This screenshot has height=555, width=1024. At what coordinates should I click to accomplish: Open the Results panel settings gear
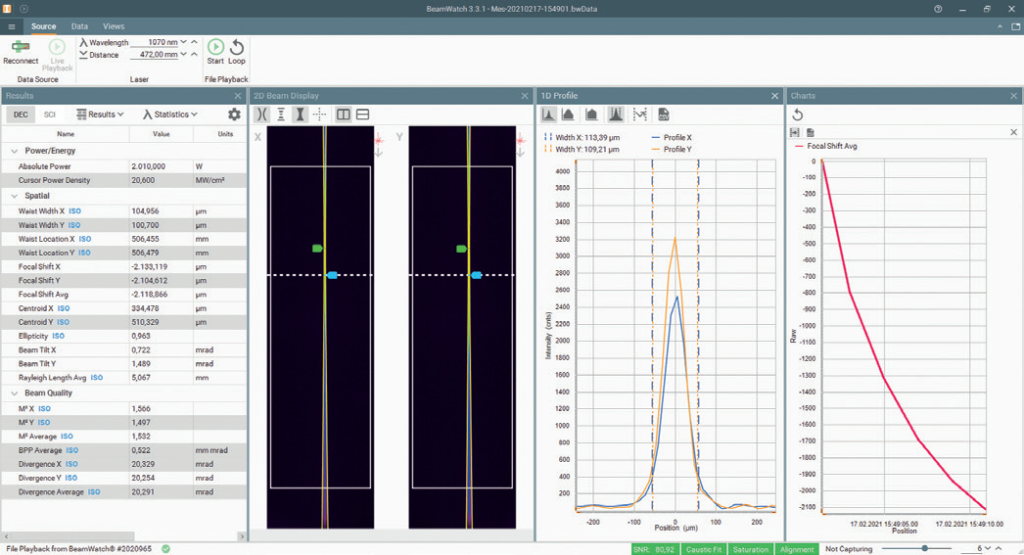coord(234,115)
